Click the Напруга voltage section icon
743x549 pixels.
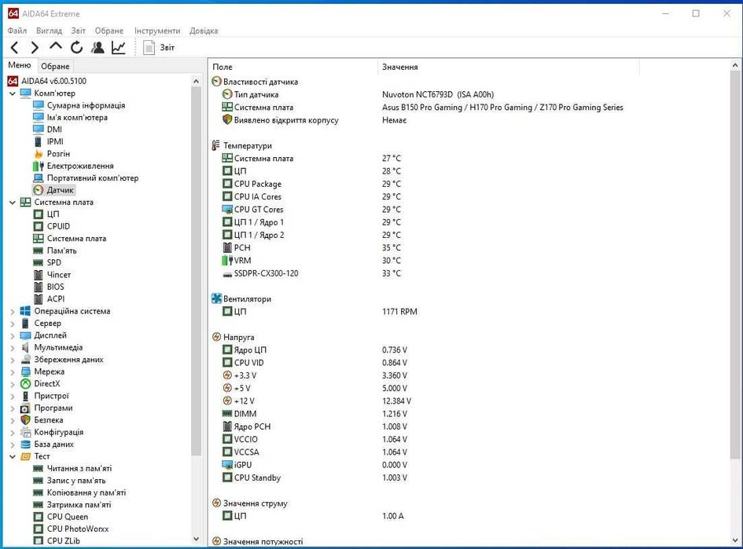click(216, 337)
